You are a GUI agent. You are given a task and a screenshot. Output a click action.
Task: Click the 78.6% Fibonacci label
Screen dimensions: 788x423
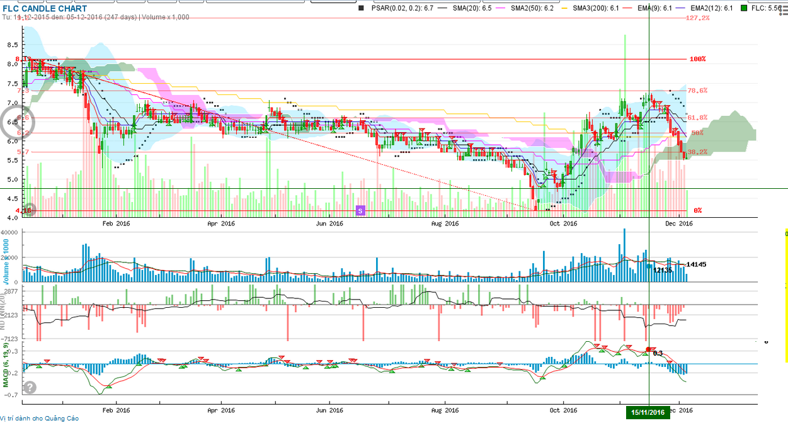[x=699, y=90]
